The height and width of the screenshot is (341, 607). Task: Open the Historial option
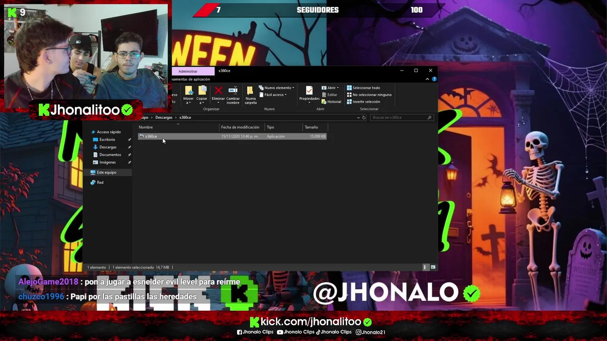pos(331,102)
